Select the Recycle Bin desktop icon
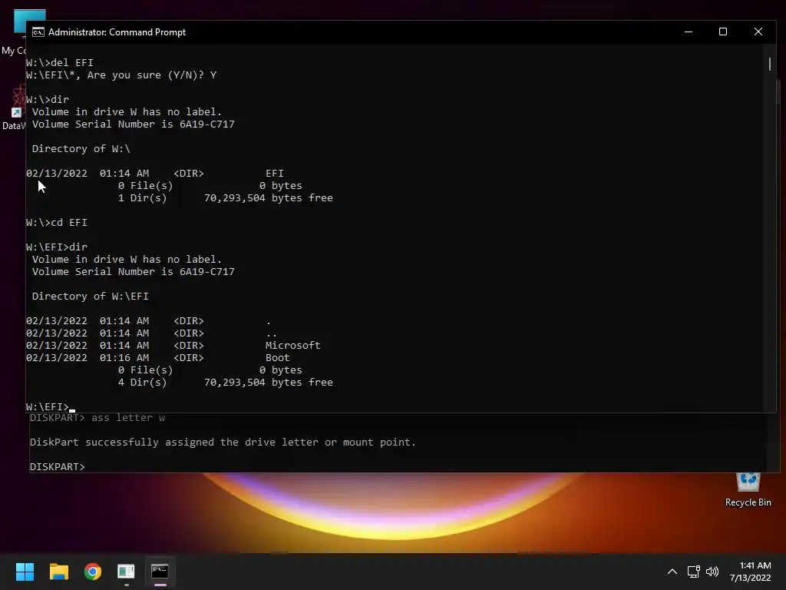Screen dimensions: 786x590 pos(748,490)
